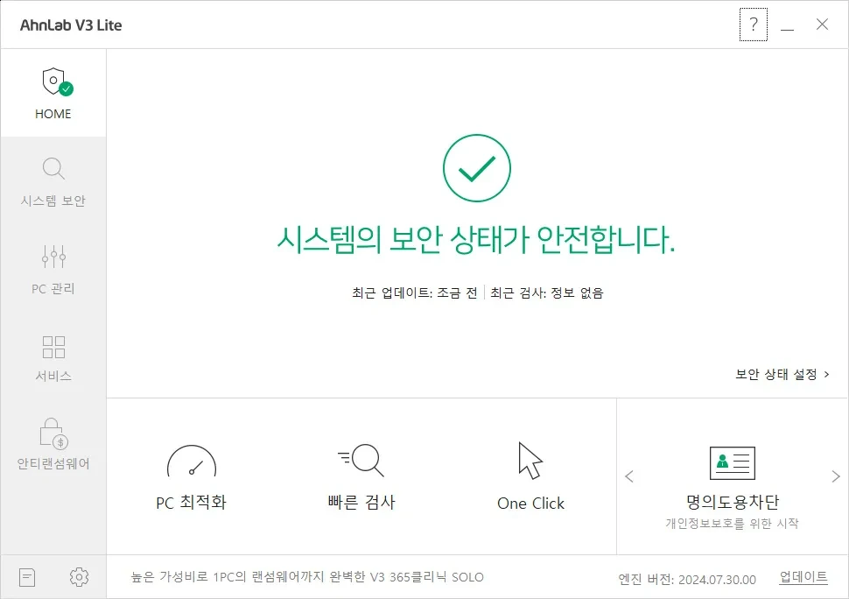Open 시스템 보안 magnifier section
Viewport: 849px width, 599px height.
53,182
